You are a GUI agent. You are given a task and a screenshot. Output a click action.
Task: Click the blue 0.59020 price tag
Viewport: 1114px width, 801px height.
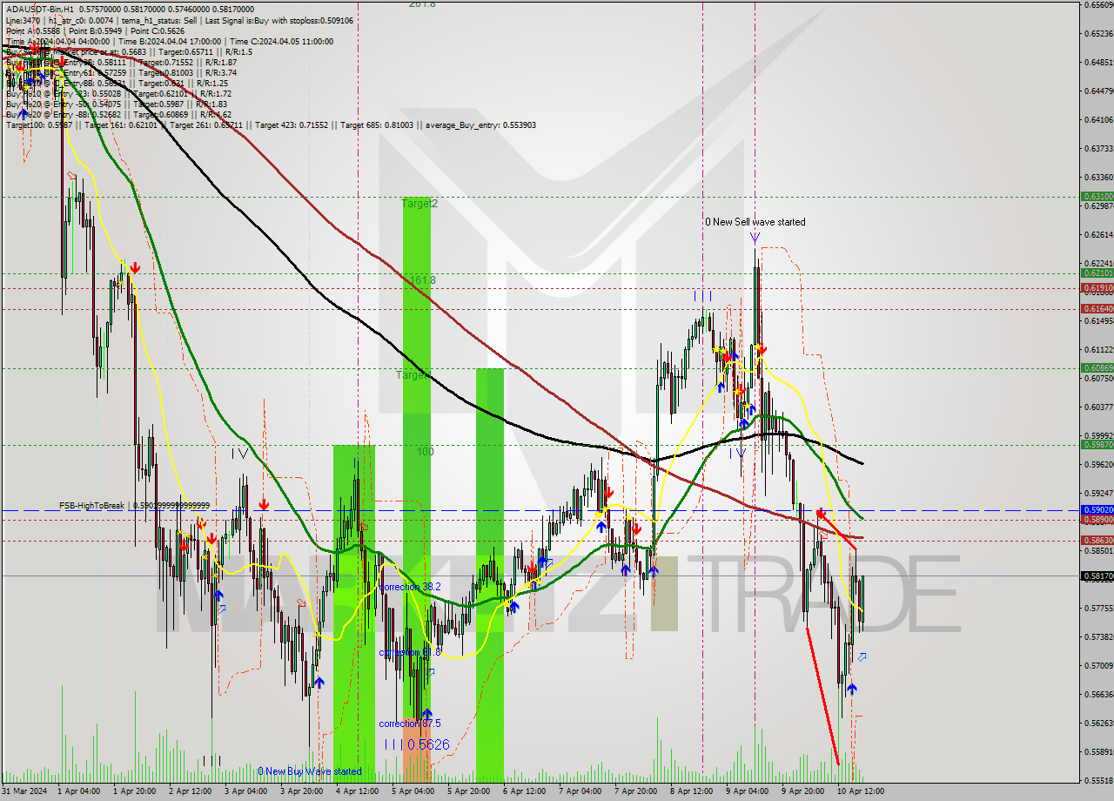click(1097, 509)
